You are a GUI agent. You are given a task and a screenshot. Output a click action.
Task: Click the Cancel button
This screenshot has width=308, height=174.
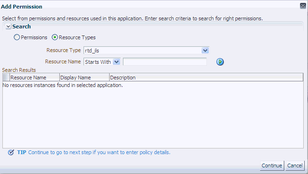(295, 165)
